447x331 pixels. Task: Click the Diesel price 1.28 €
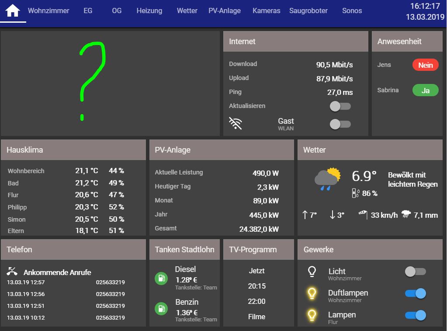coord(187,280)
